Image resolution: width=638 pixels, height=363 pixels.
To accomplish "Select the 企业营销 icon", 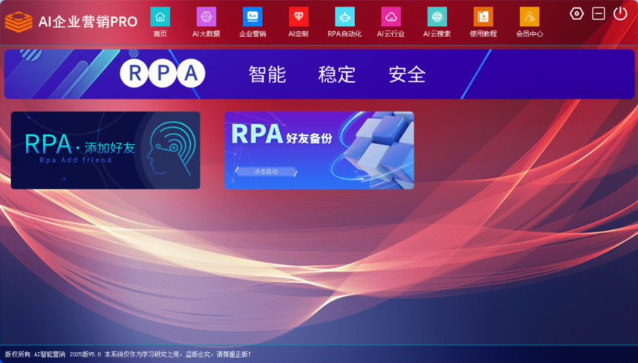I will click(253, 17).
